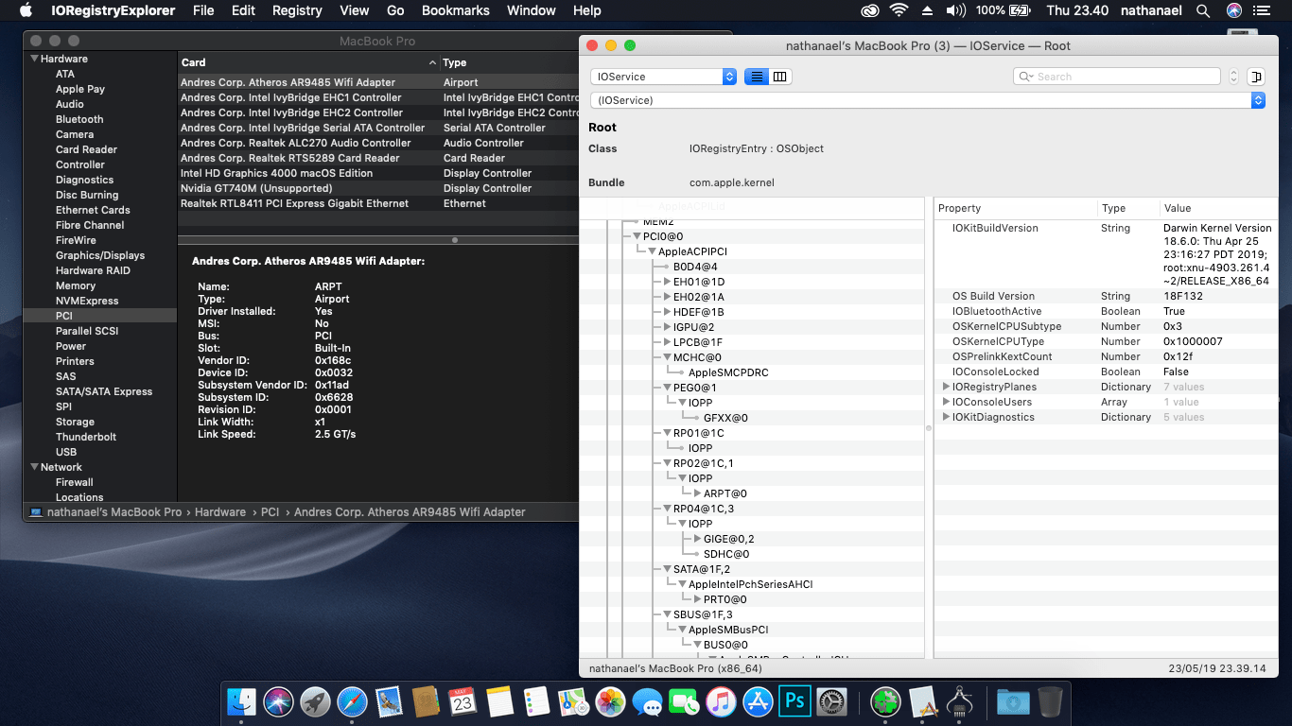Screen dimensions: 1292x726
Task: Toggle the inspector sidebar button
Action: (1255, 77)
